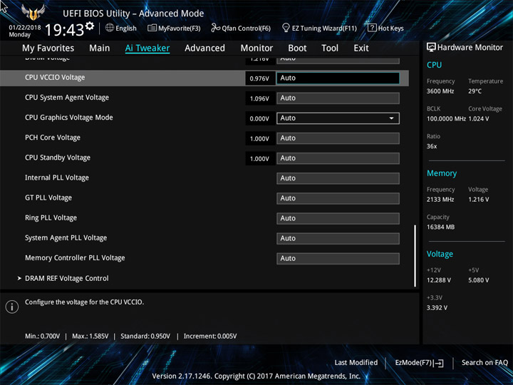Image resolution: width=513 pixels, height=385 pixels.
Task: Click the settings gear icon beside the clock
Action: pos(90,26)
